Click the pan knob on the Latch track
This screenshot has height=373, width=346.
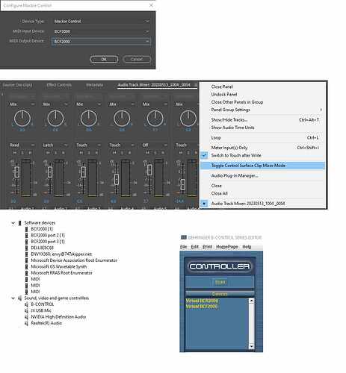[55, 119]
